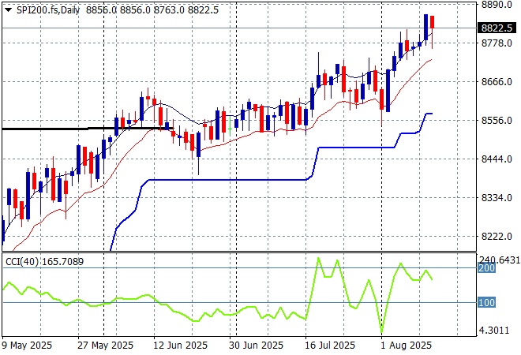Image resolution: width=521 pixels, height=355 pixels.
Task: Click the 8556.0 price axis label
Action: 497,121
